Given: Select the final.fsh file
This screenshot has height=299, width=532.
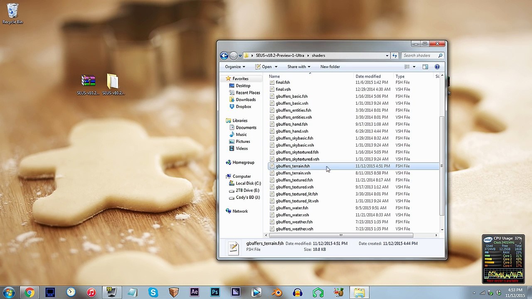Looking at the screenshot, I should (283, 83).
